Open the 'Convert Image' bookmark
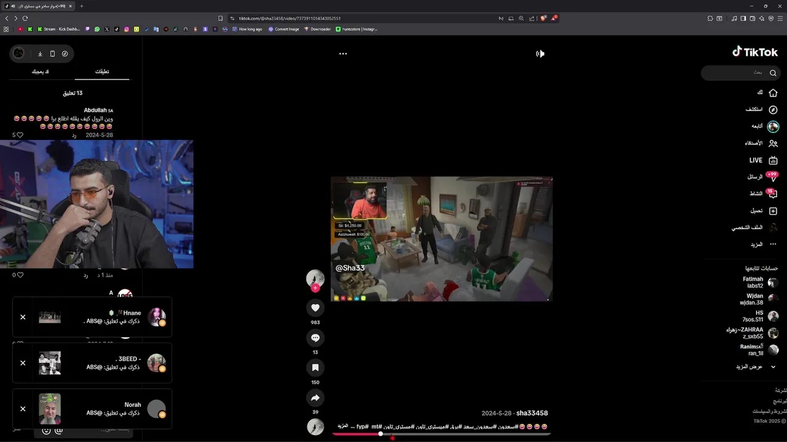 tap(283, 29)
